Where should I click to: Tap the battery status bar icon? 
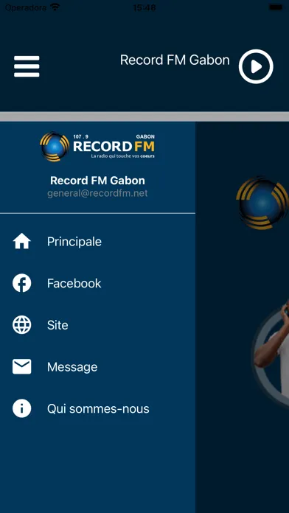[x=276, y=7]
